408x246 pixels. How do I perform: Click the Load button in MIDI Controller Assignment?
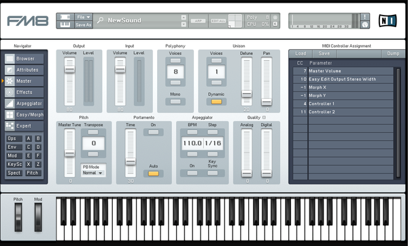coord(301,54)
